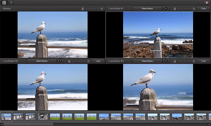Close the Candidate #1 pane
Image resolution: width=211 pixels, height=126 pixels.
pos(203,8)
